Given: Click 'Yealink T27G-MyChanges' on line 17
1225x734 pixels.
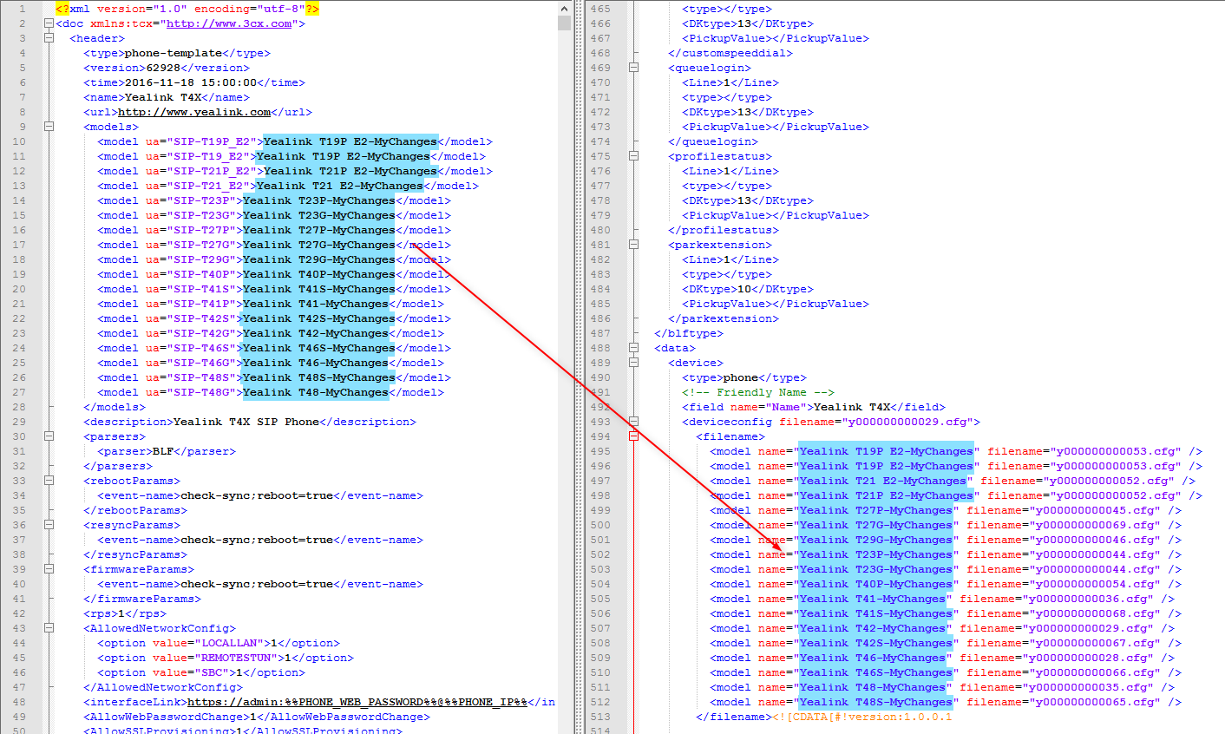Looking at the screenshot, I should pyautogui.click(x=319, y=245).
